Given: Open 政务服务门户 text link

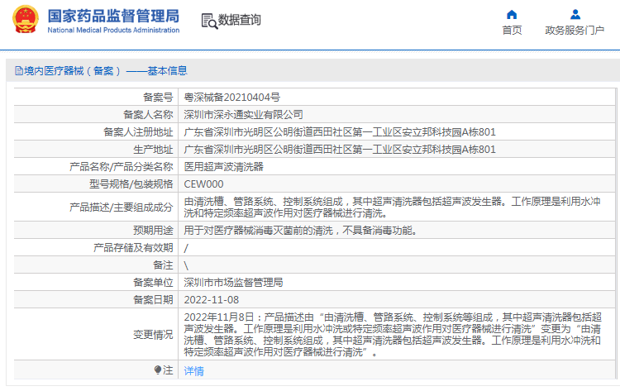Looking at the screenshot, I should click(x=575, y=31).
